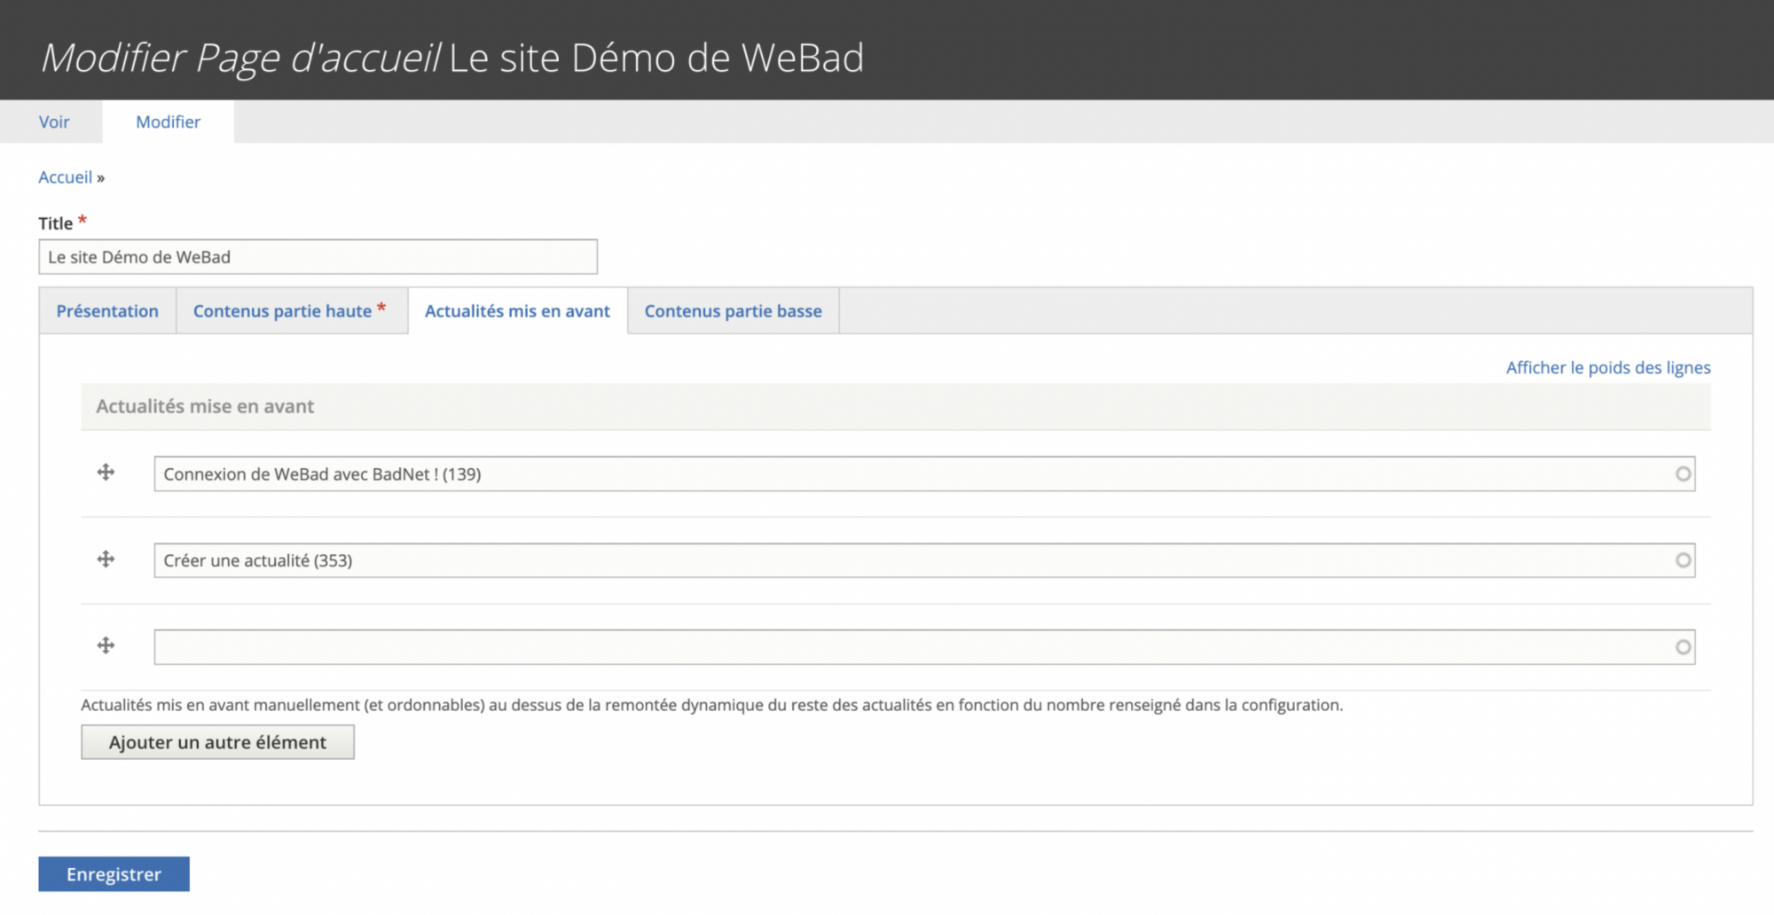This screenshot has height=915, width=1774.
Task: Select the Modifier tab
Action: coord(168,122)
